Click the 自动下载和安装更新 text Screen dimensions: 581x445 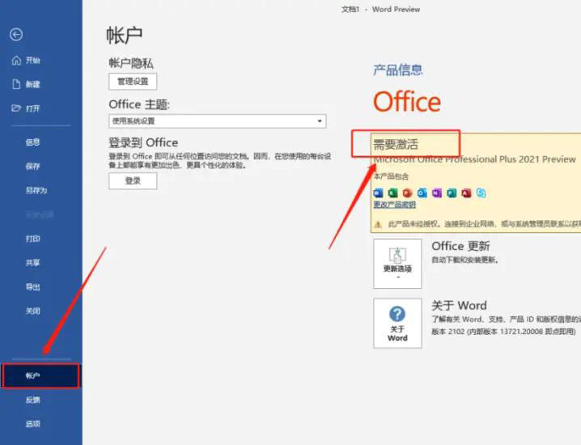click(464, 260)
